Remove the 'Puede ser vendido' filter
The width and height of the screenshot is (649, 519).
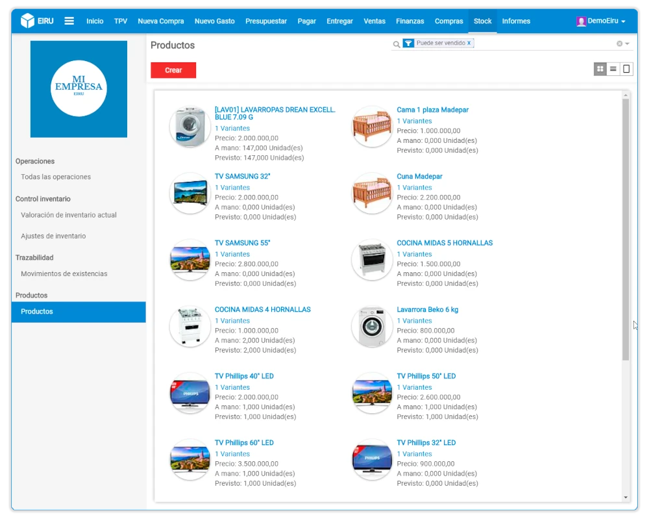pyautogui.click(x=469, y=43)
